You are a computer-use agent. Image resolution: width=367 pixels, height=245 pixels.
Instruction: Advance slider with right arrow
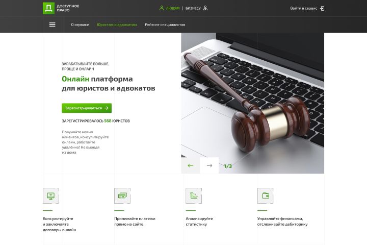click(x=209, y=165)
